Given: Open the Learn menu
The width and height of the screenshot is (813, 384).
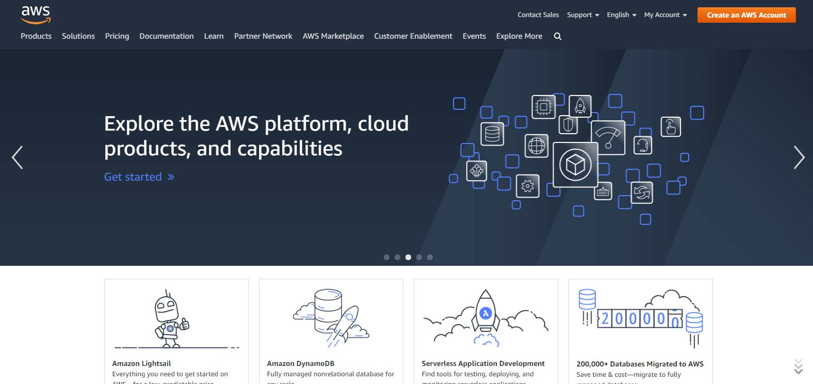Looking at the screenshot, I should coord(214,36).
